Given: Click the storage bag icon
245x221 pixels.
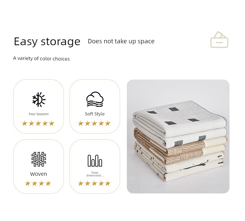Looking at the screenshot, I should pyautogui.click(x=219, y=40).
